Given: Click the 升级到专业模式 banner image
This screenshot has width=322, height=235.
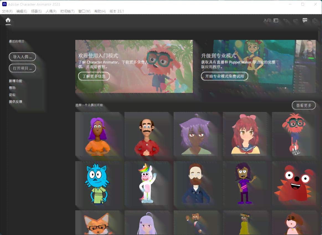Looking at the screenshot, I should [x=257, y=66].
